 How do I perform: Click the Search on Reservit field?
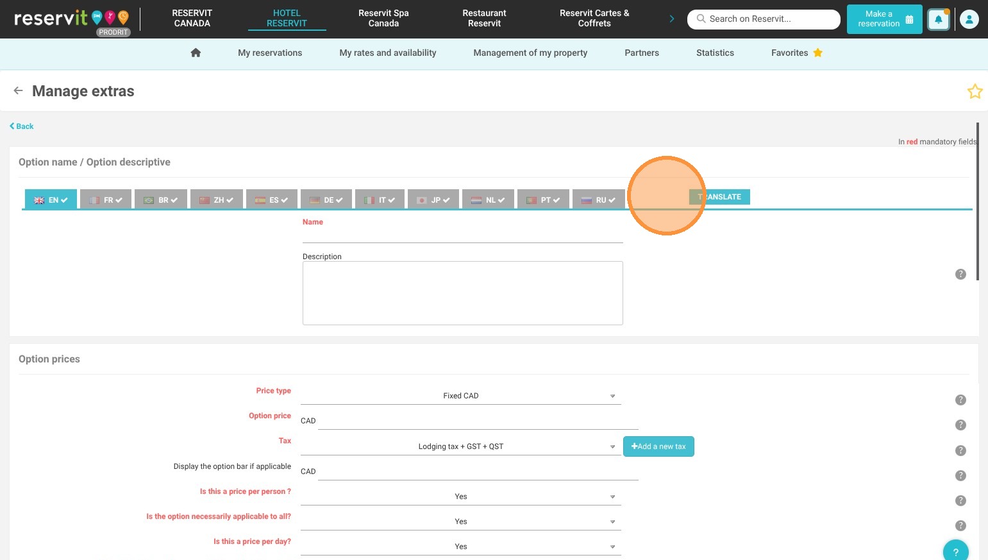tap(764, 19)
